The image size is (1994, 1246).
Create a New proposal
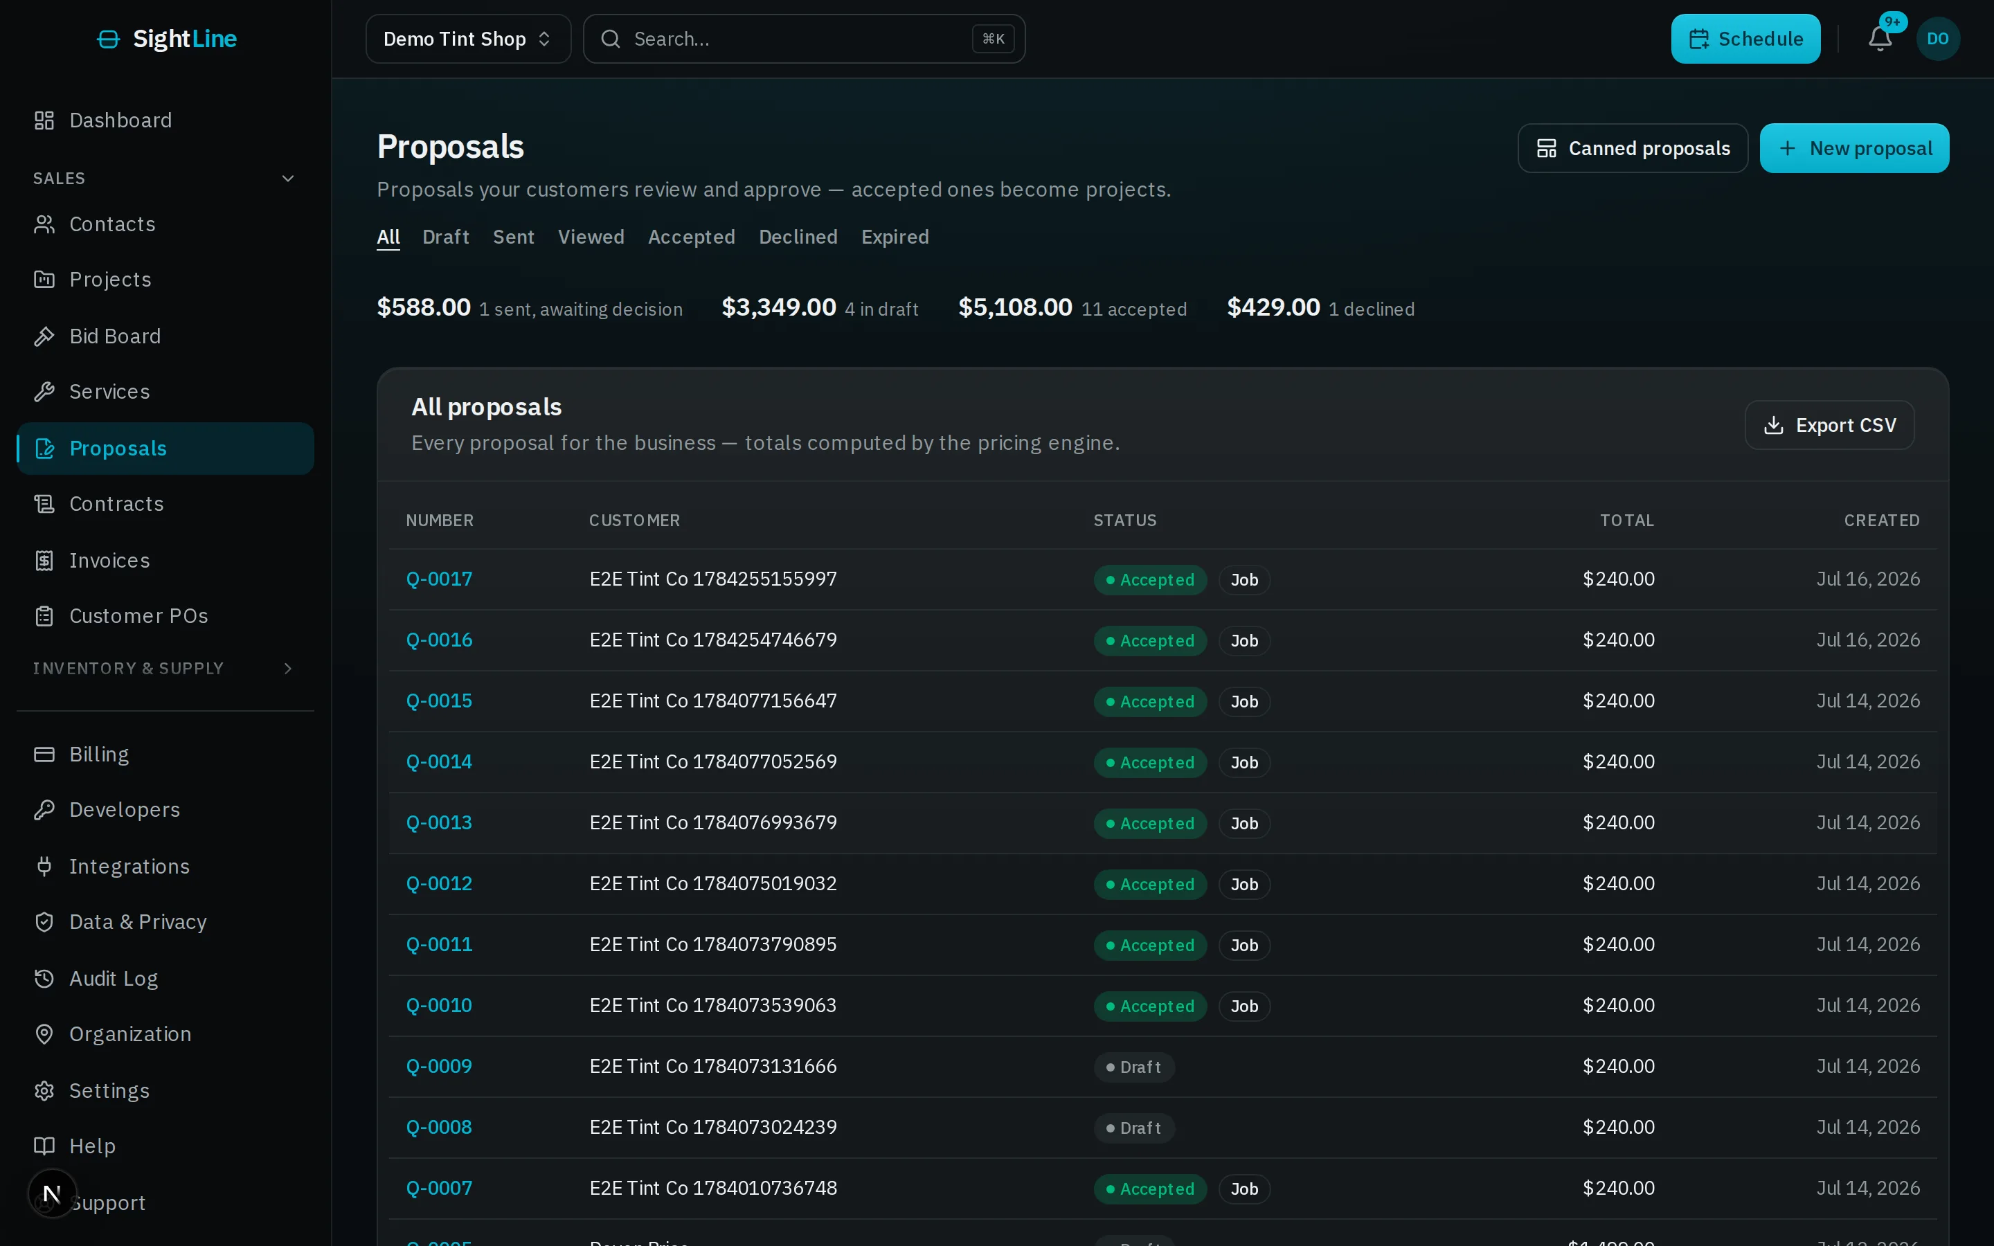click(1854, 148)
